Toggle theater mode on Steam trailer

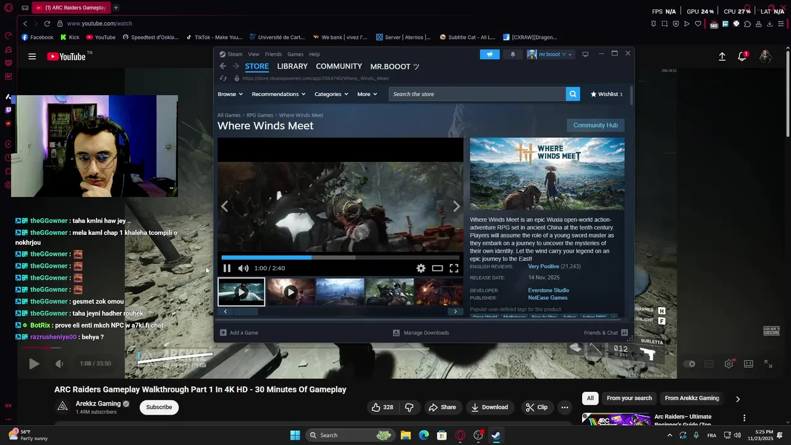tap(438, 268)
